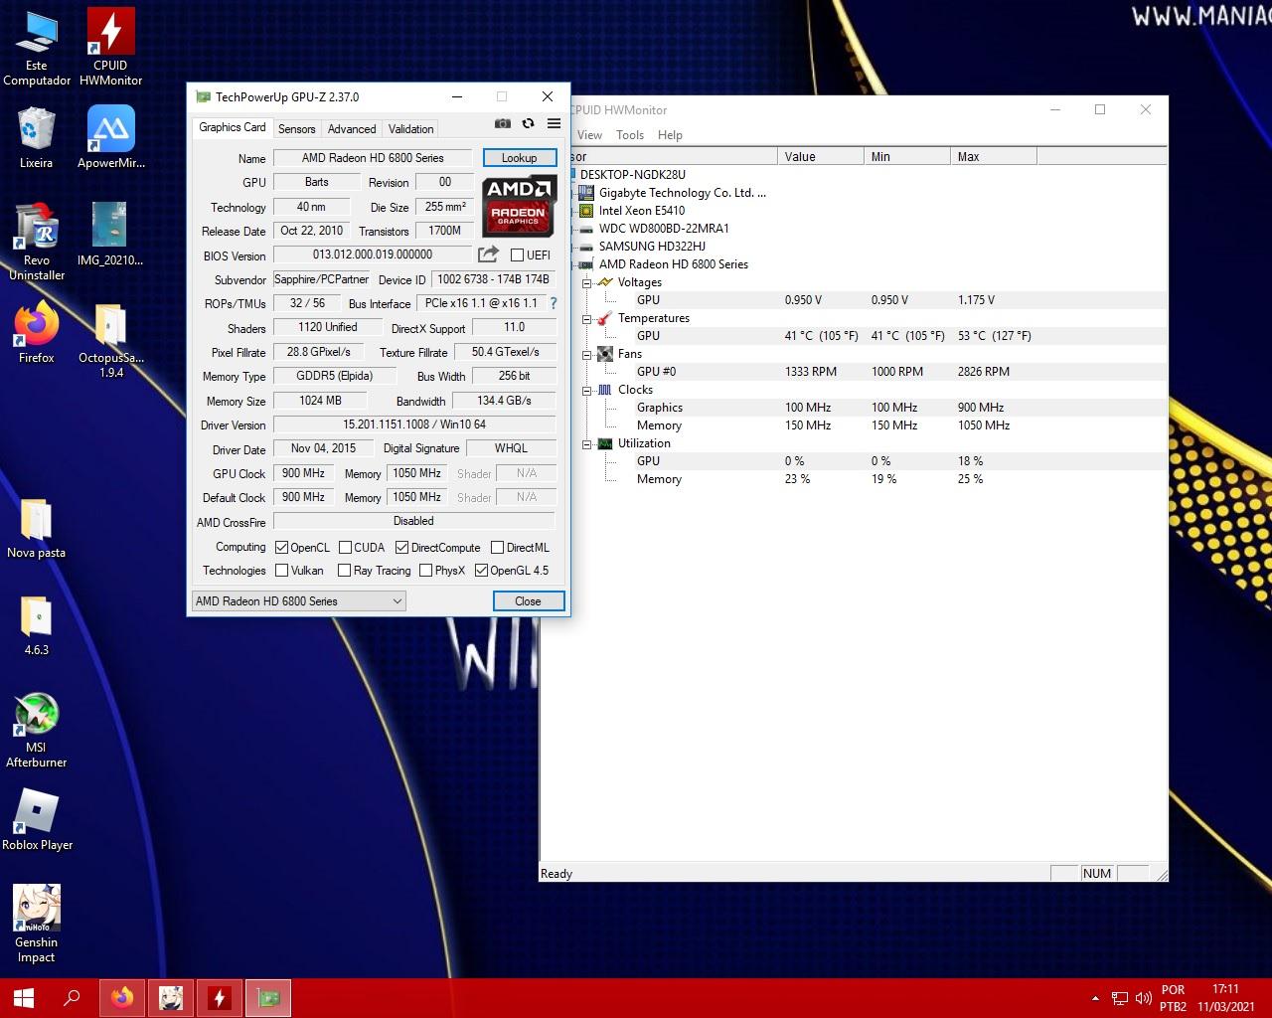Click the GPU-Z refresh icon
The width and height of the screenshot is (1272, 1018).
pos(529,123)
